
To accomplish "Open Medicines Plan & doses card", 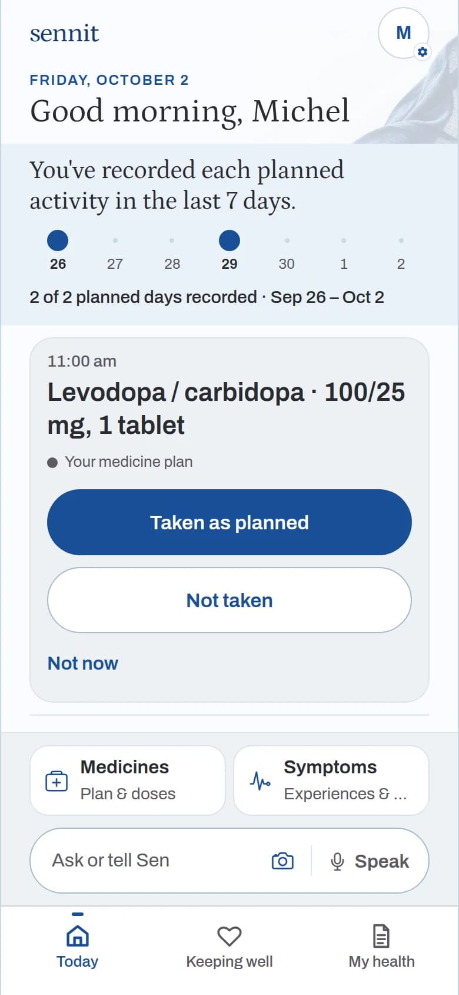I will 128,780.
